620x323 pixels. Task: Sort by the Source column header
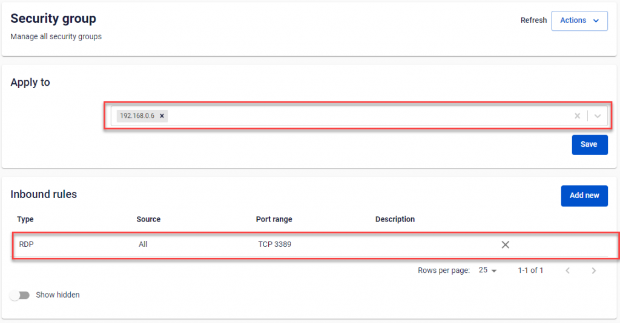click(x=148, y=219)
